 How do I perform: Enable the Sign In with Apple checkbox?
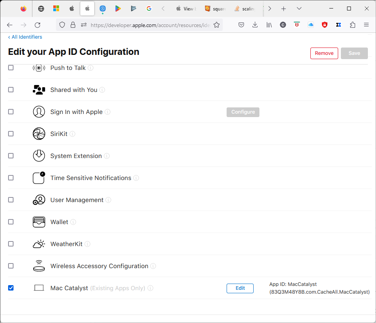click(x=10, y=112)
